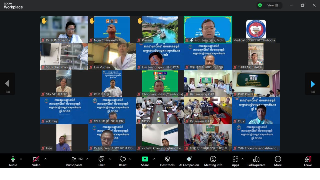Viewport: 320px width, 180px height.
Task: Click the green encryption shield icon
Action: click(x=260, y=5)
